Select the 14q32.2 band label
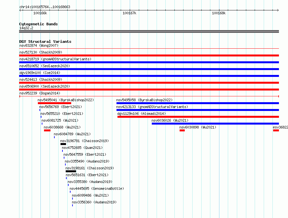This screenshot has height=218, width=288. (26, 28)
